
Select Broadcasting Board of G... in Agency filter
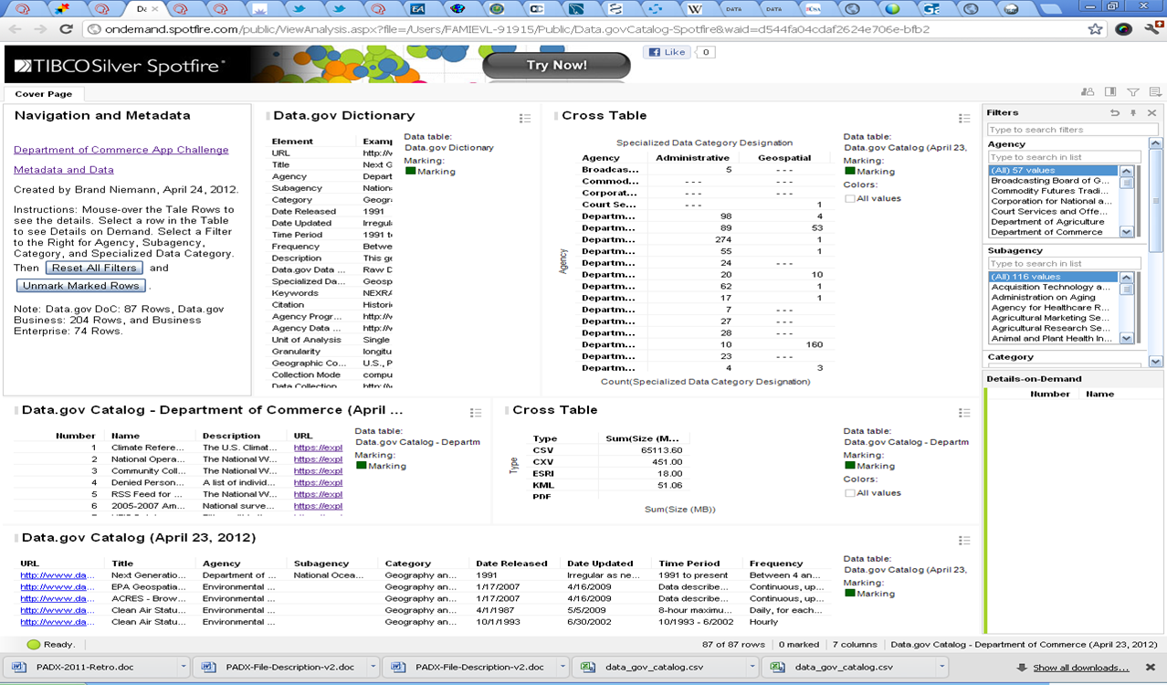pos(1053,181)
